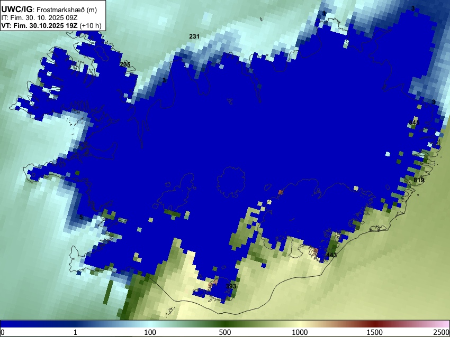This screenshot has width=450, height=337.
Task: Click the colorbar tick label 500
Action: (x=225, y=332)
